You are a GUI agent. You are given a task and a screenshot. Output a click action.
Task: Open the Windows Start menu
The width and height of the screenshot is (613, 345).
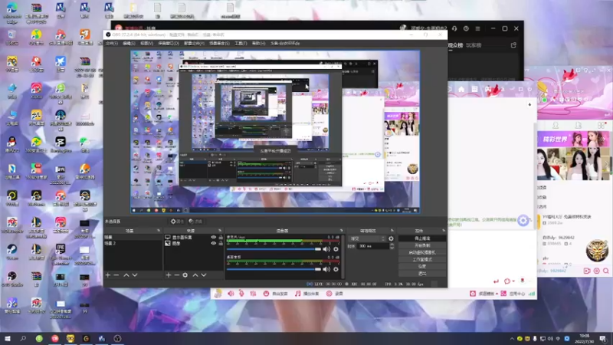pos(8,338)
